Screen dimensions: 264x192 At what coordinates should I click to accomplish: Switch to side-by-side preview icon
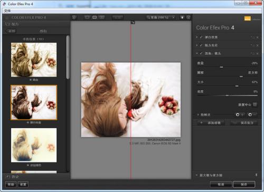click(x=102, y=17)
